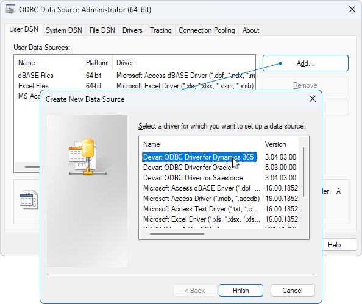Screen dimensions: 362x304
Task: Click the Remove button
Action: pyautogui.click(x=305, y=85)
